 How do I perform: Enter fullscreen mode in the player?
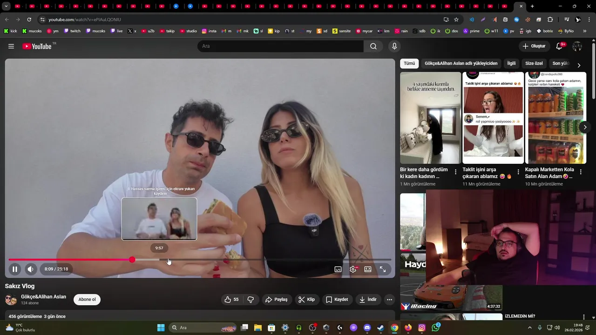click(x=383, y=269)
